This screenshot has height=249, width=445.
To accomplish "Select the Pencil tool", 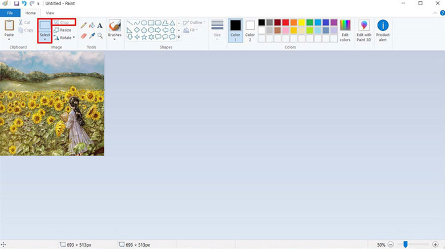I will pos(83,26).
